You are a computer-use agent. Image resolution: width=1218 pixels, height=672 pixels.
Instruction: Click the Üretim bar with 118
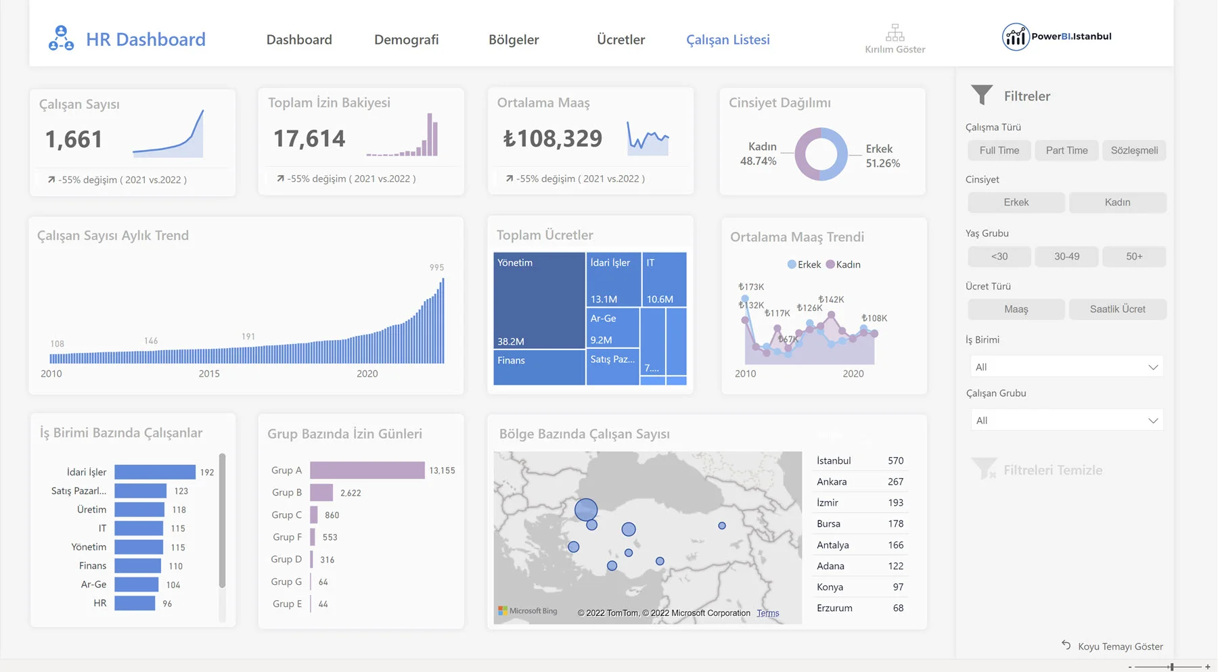pyautogui.click(x=139, y=510)
